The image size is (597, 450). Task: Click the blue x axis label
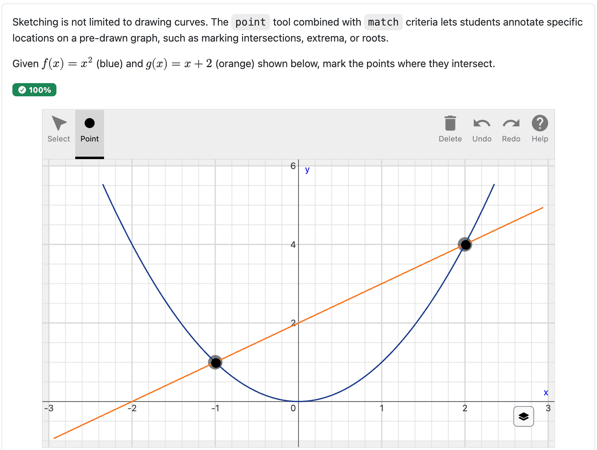pyautogui.click(x=546, y=392)
